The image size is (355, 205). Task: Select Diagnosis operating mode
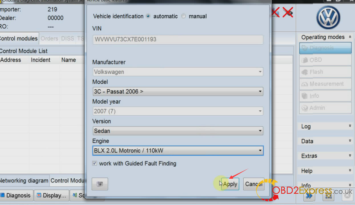325,48
